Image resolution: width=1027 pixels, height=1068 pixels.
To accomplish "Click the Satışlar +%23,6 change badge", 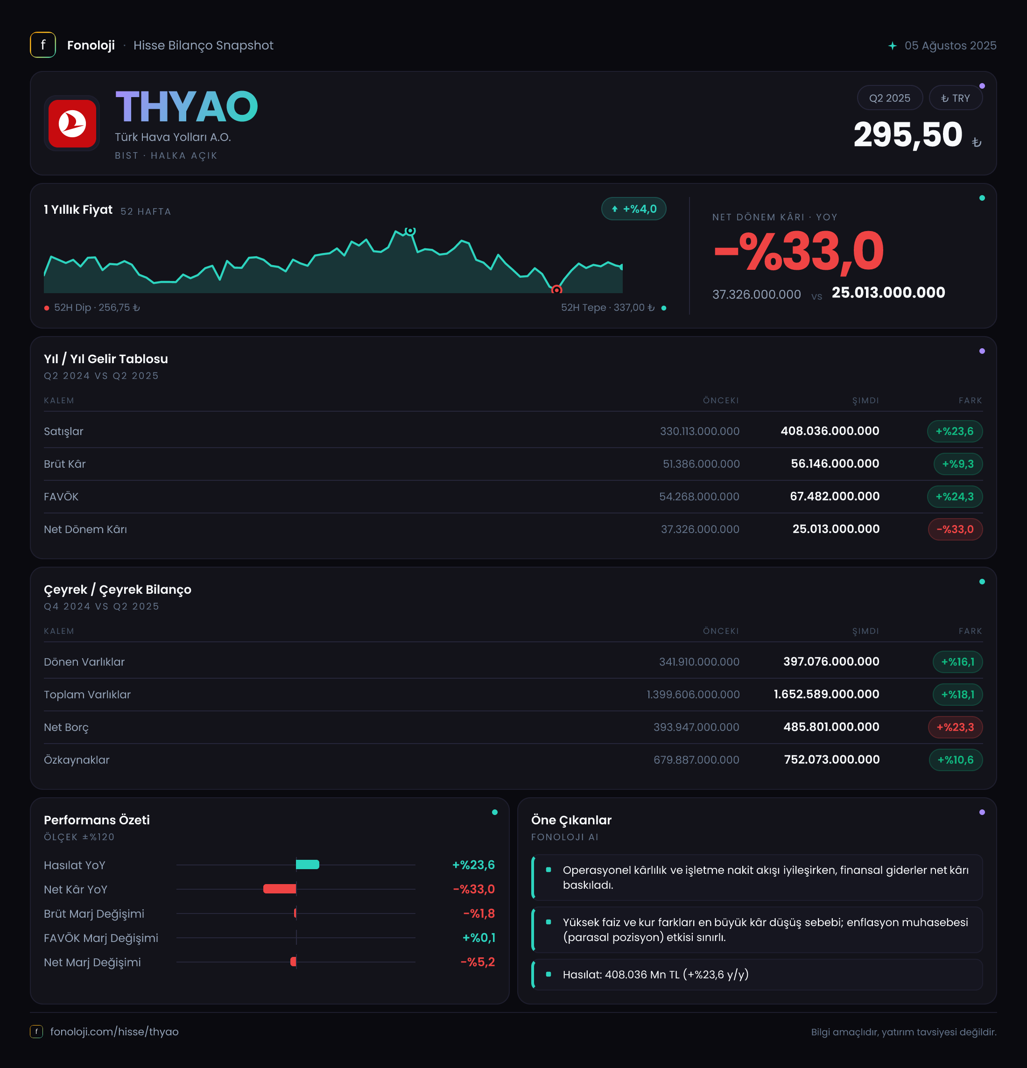I will click(955, 432).
